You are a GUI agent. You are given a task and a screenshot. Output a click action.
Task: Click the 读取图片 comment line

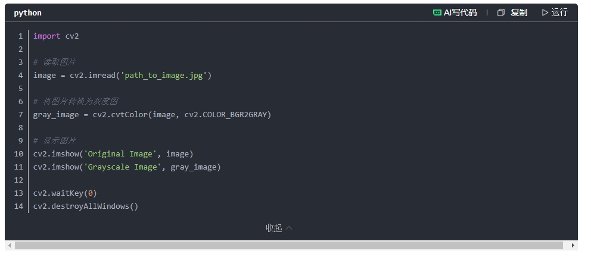point(55,62)
